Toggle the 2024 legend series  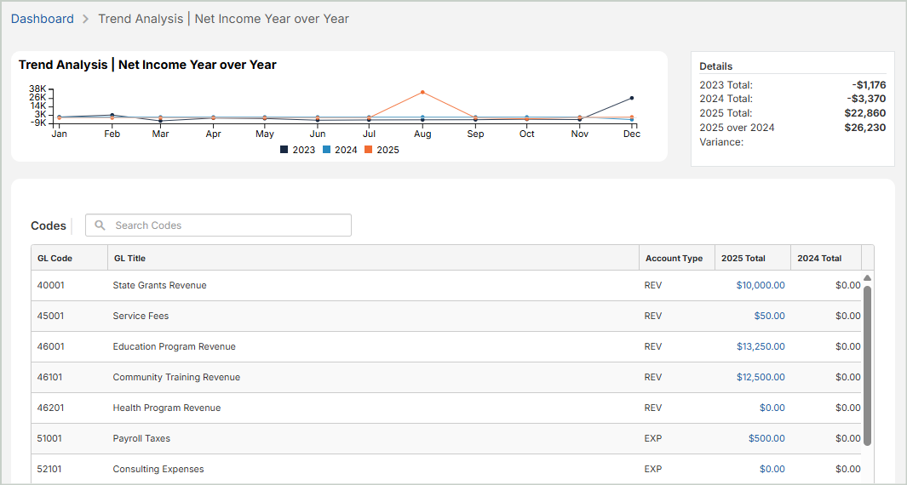tap(340, 150)
